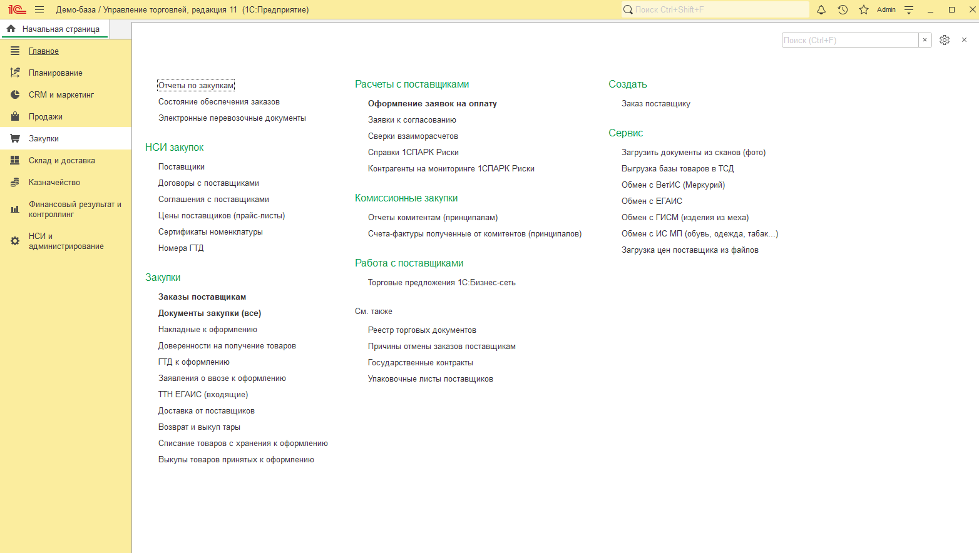This screenshot has height=553, width=979.
Task: Open Обмен с ВетИС (Меркурий)
Action: [674, 185]
